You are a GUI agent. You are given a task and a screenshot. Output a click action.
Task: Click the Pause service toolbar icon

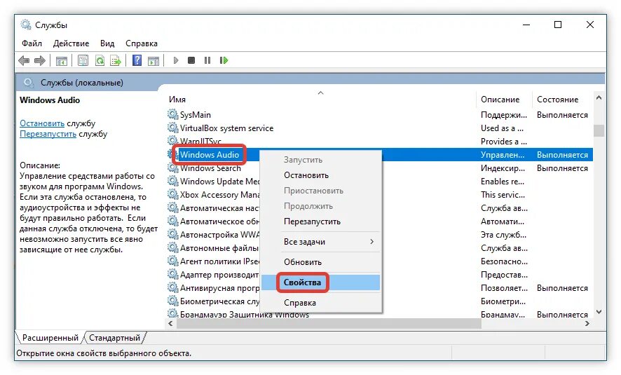click(x=207, y=60)
